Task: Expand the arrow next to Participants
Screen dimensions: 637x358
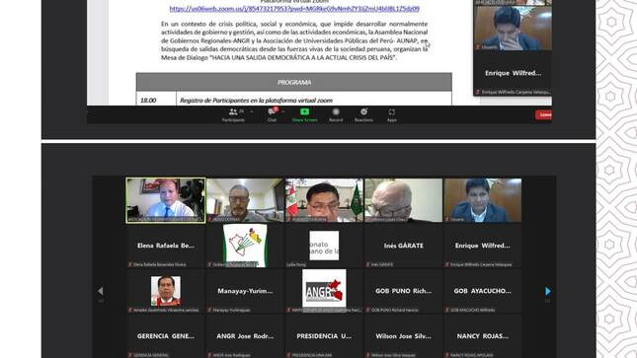Action: click(252, 111)
